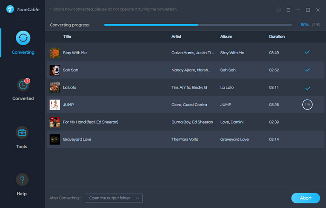The height and width of the screenshot is (208, 326).
Task: Click the Duration column header
Action: tap(277, 37)
